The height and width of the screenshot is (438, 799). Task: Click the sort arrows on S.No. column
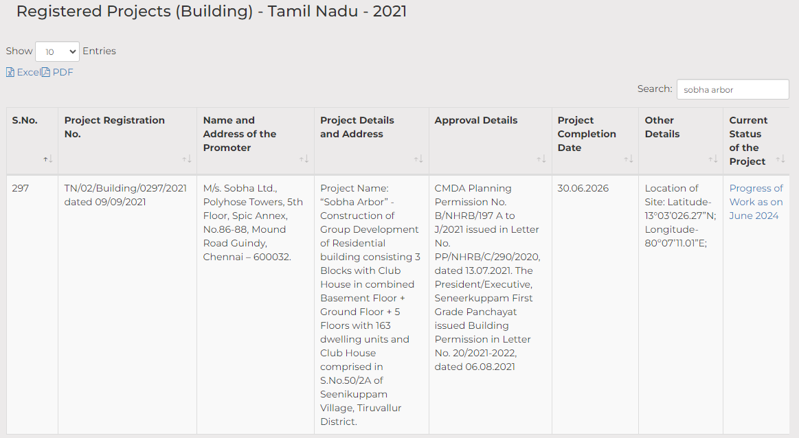coord(47,159)
